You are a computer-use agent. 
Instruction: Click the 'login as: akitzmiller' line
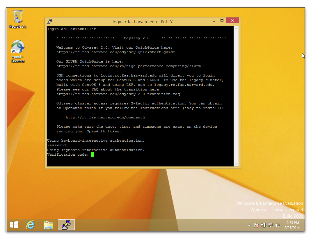click(x=71, y=29)
